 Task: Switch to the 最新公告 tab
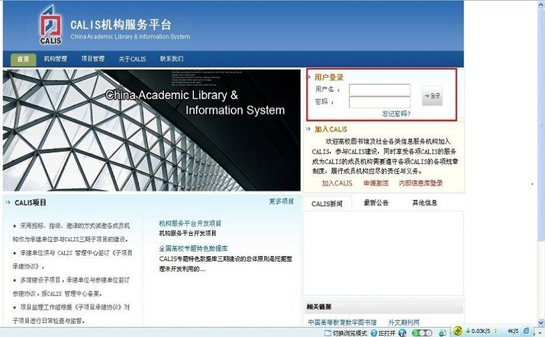point(376,203)
